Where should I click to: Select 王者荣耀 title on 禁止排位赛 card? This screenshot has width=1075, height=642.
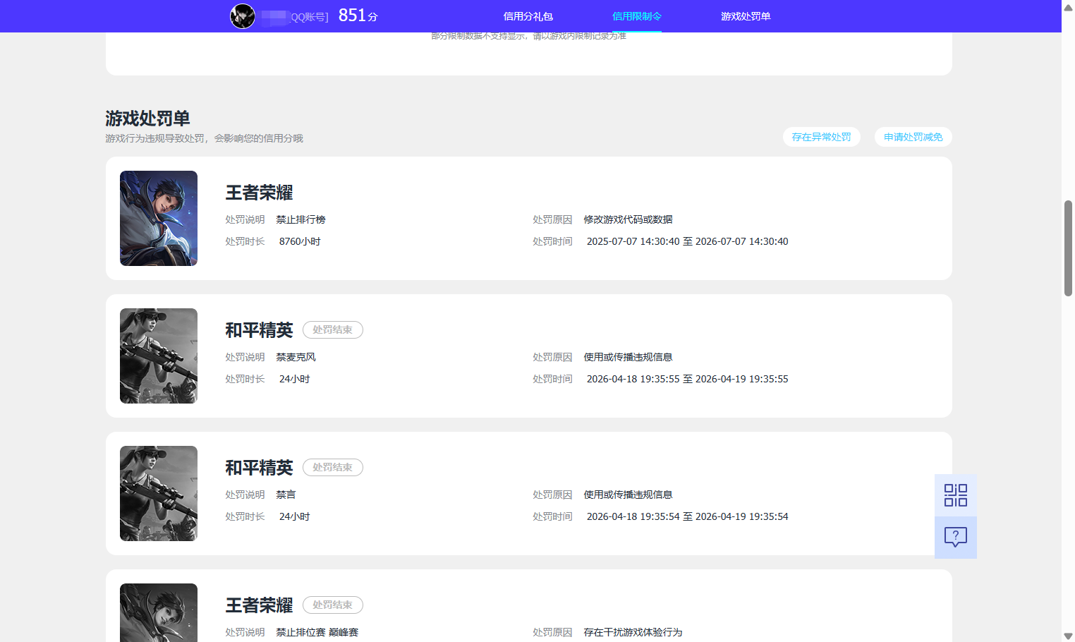click(x=259, y=605)
